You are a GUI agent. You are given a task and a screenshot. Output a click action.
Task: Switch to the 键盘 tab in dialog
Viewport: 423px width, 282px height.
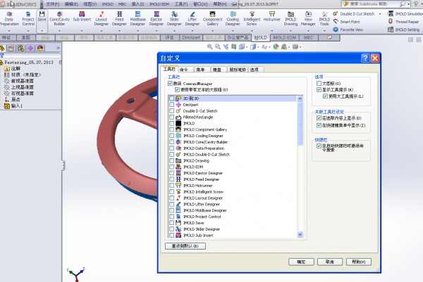[219, 70]
